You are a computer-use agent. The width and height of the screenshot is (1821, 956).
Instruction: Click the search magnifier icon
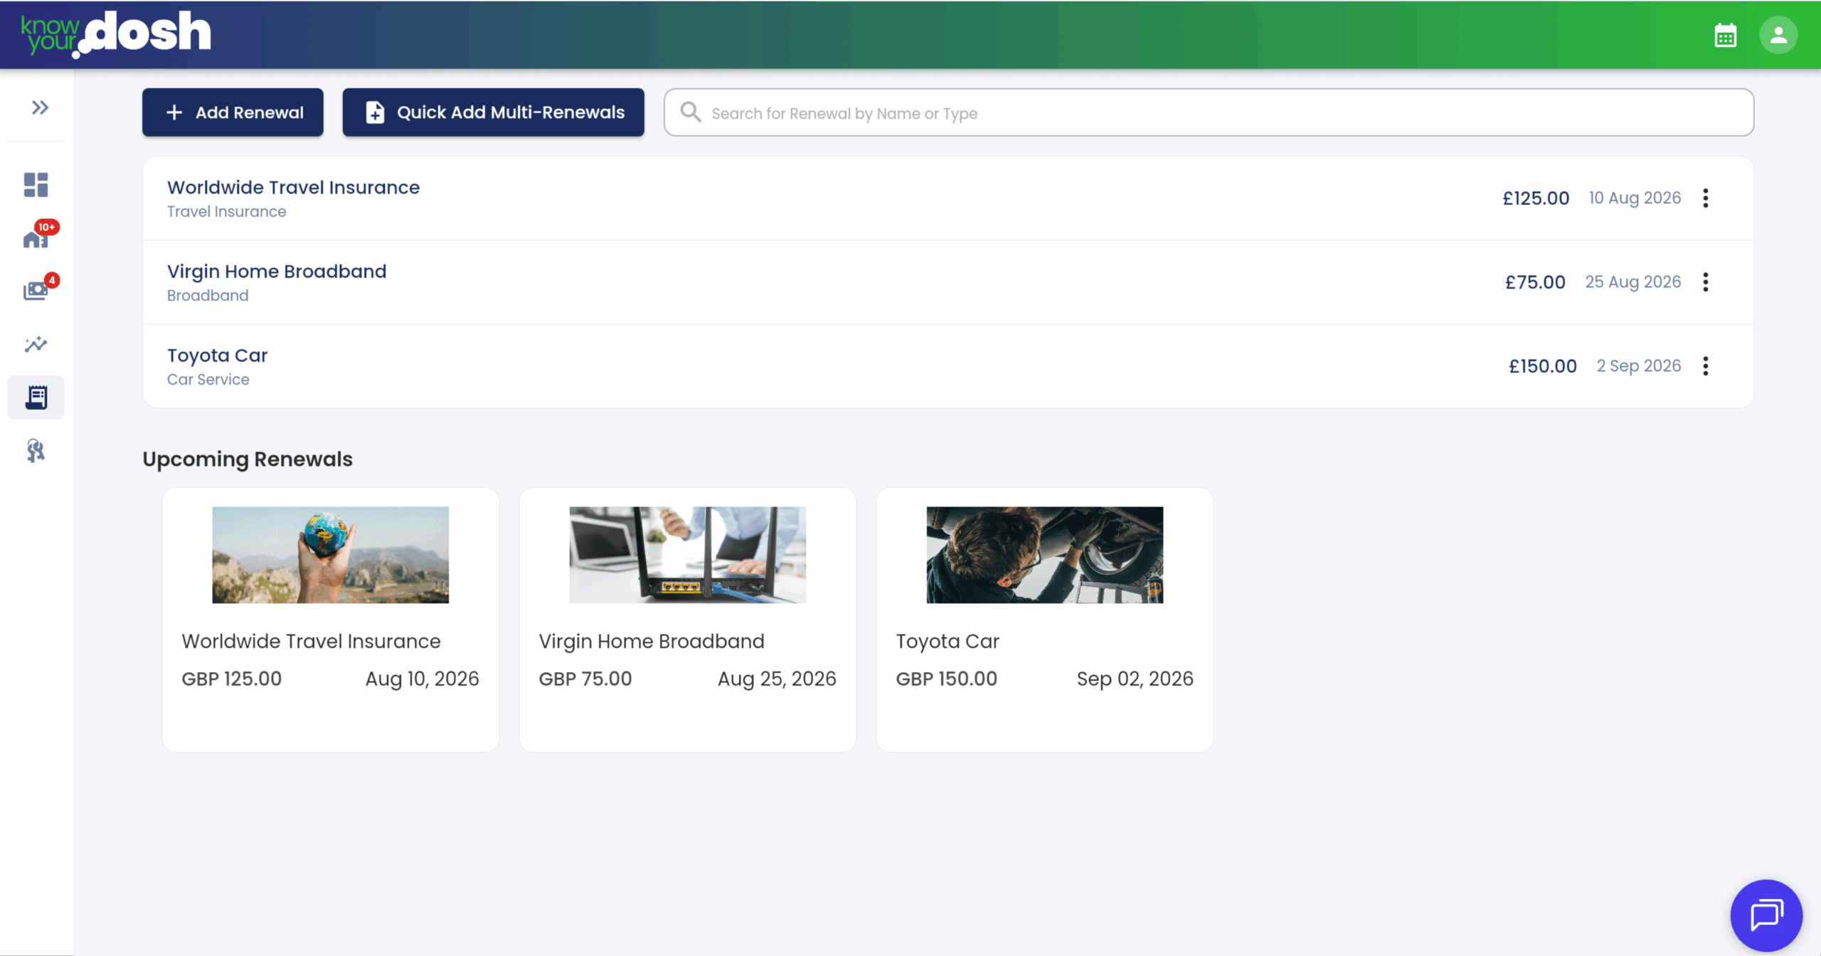point(690,112)
